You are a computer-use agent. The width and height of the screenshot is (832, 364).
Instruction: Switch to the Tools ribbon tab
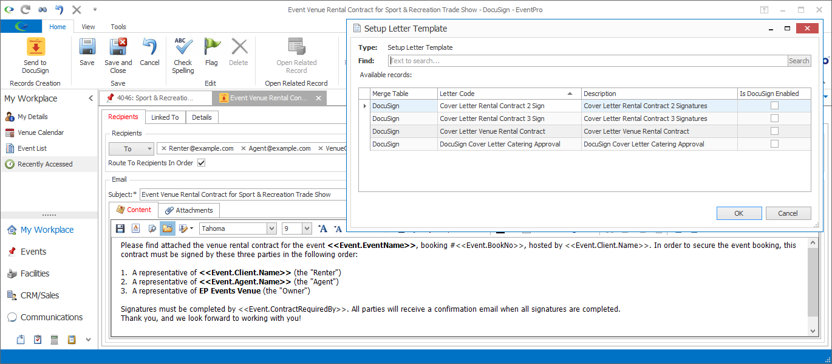pos(118,27)
